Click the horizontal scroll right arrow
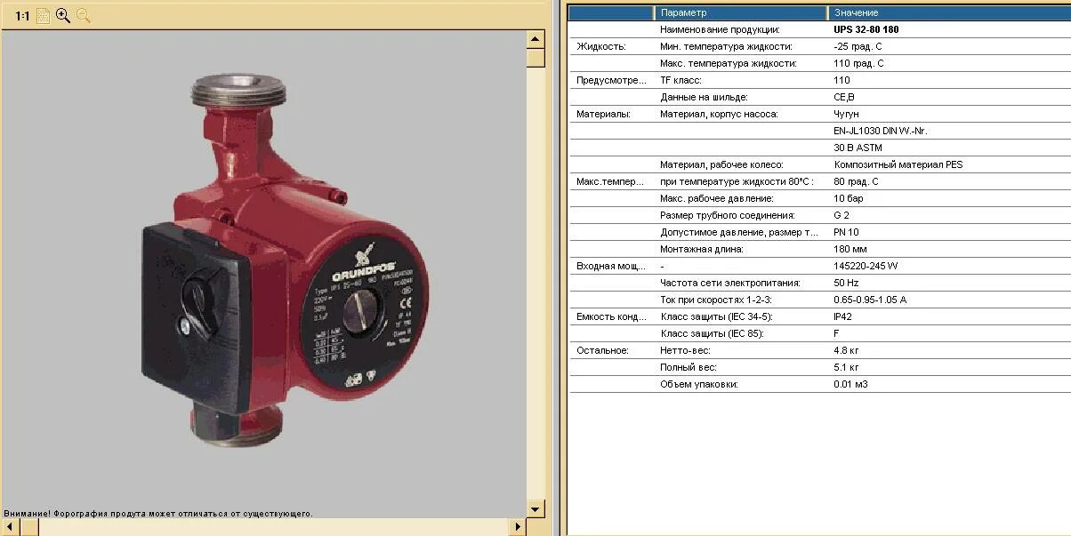This screenshot has width=1071, height=536. [x=518, y=527]
